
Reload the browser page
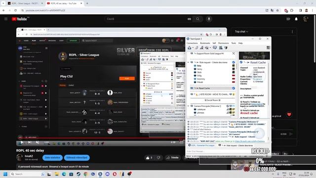point(15,10)
